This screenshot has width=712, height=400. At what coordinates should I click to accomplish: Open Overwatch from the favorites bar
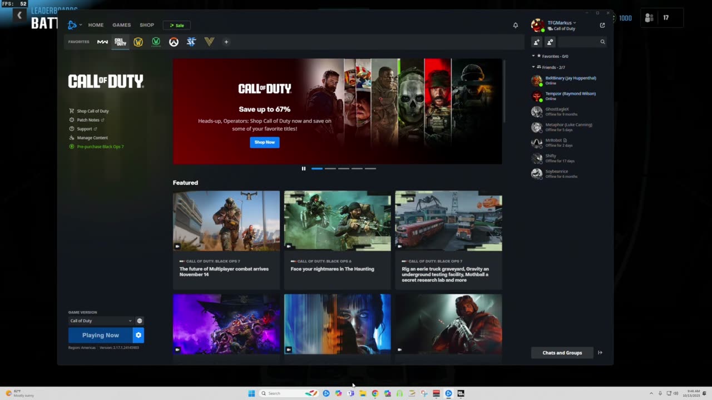174,42
